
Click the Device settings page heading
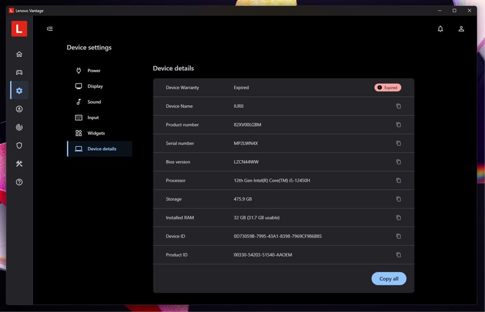[x=89, y=47]
